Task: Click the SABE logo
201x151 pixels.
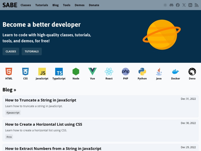Action: (x=10, y=5)
